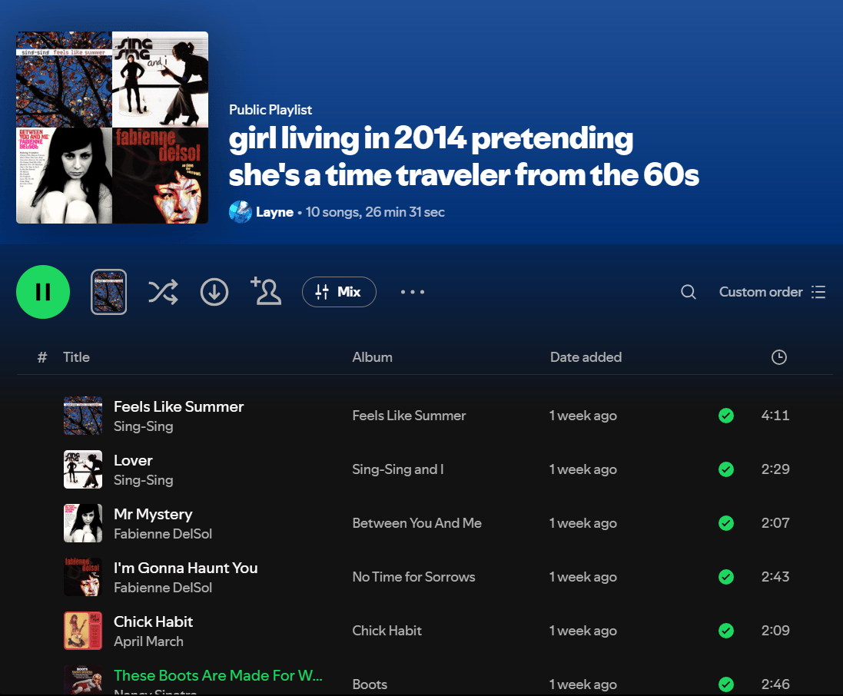Open Fabienne DelSol artist under Mr Mystery
Image resolution: width=843 pixels, height=696 pixels.
click(163, 534)
